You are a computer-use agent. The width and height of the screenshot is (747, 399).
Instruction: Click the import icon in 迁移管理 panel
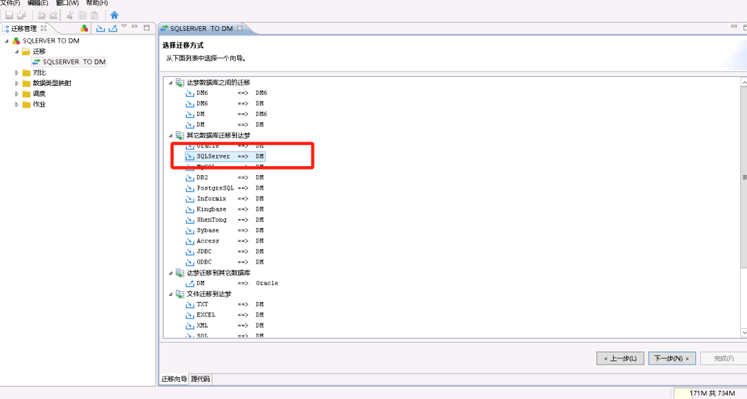pos(100,29)
